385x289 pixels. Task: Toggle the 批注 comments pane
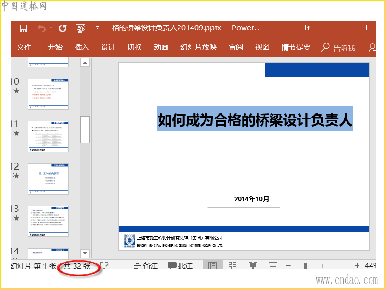click(x=180, y=266)
